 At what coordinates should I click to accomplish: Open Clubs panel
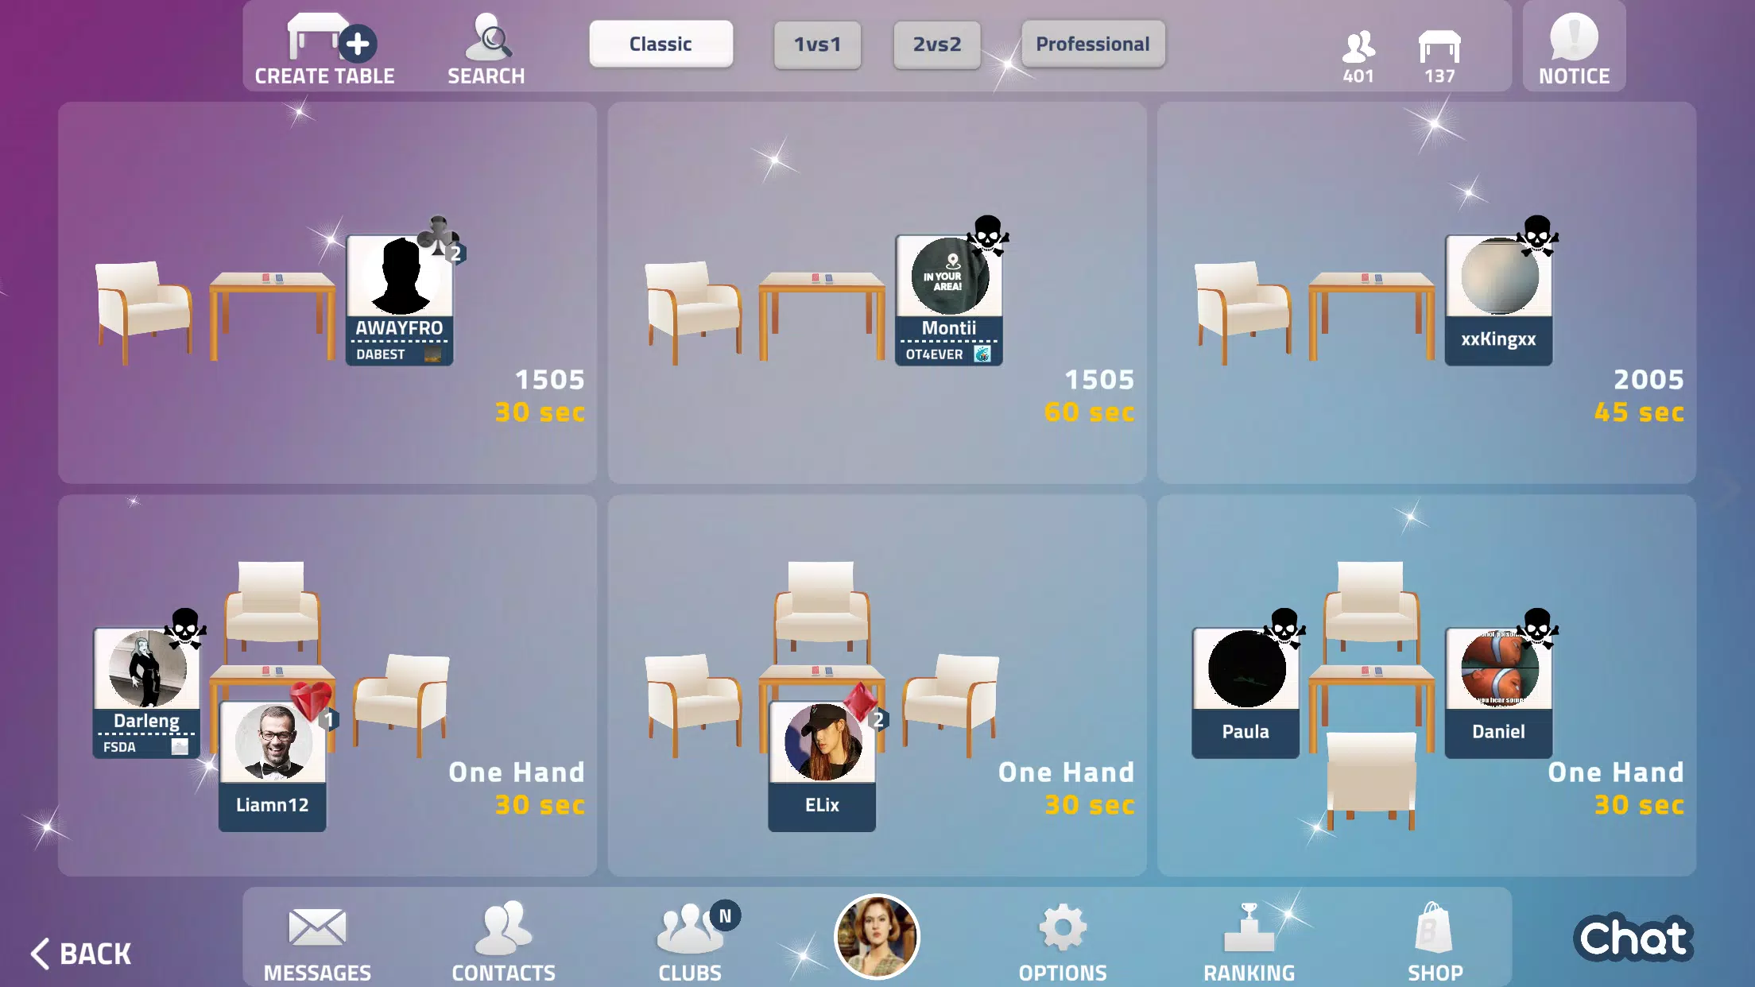coord(688,942)
